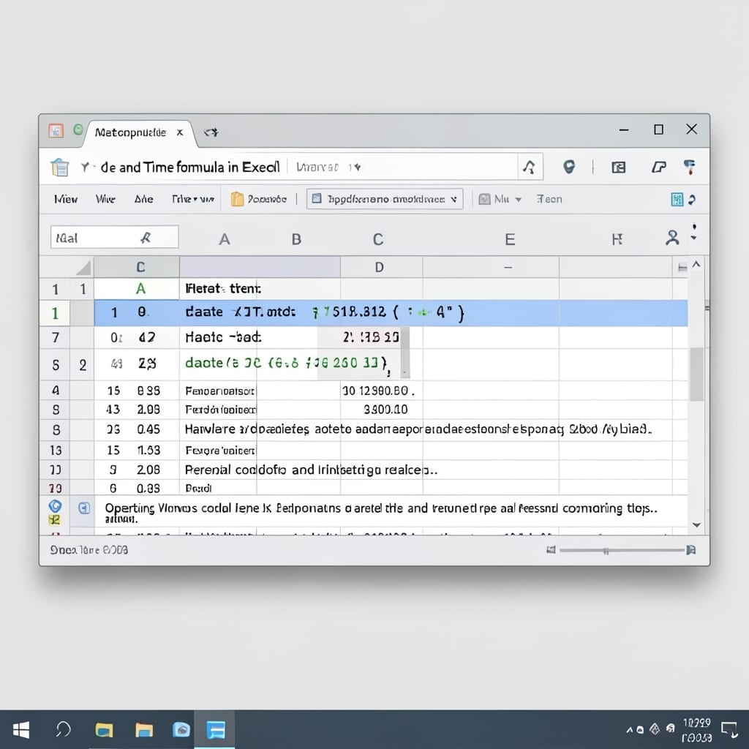Click the yellow icon under blue circle
This screenshot has height=749, width=749.
point(55,521)
